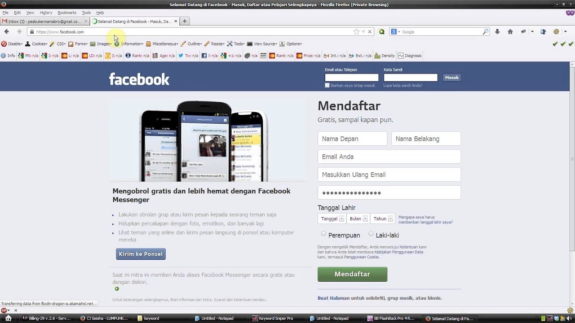The height and width of the screenshot is (323, 575).
Task: Select the Perempuan radio button
Action: (x=323, y=234)
